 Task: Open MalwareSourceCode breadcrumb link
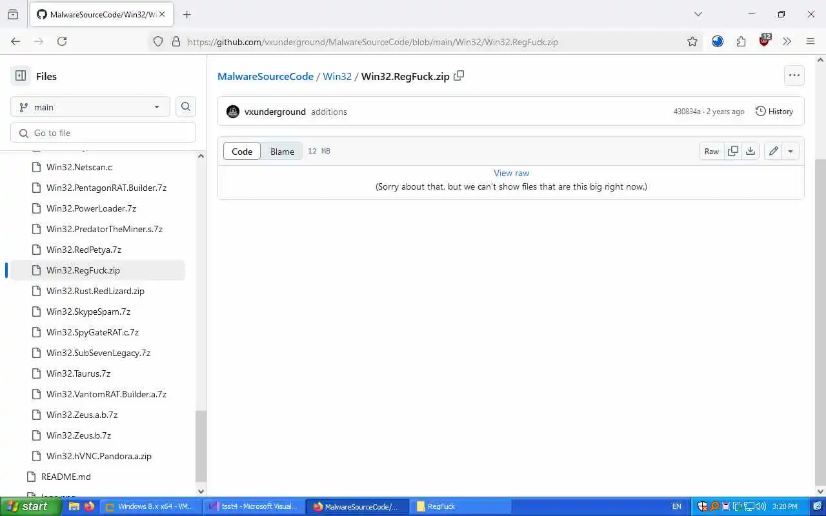pyautogui.click(x=265, y=76)
